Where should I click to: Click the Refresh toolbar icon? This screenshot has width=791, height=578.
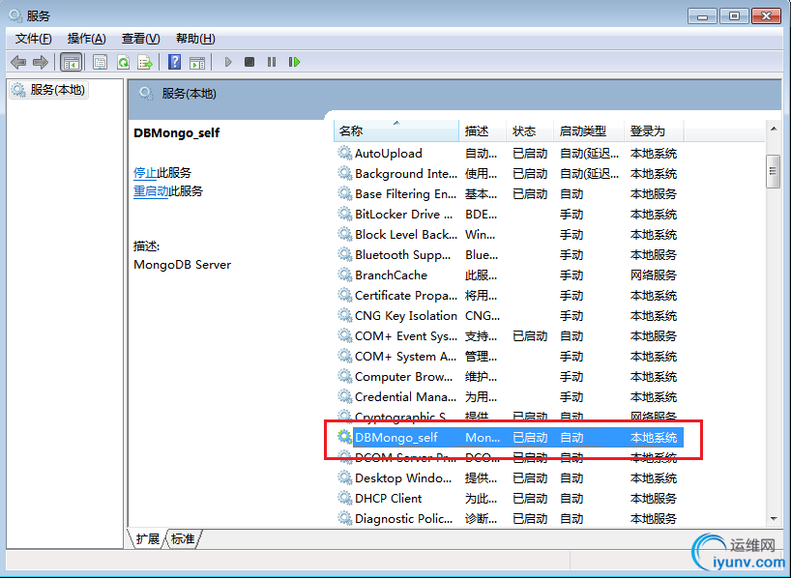(123, 62)
